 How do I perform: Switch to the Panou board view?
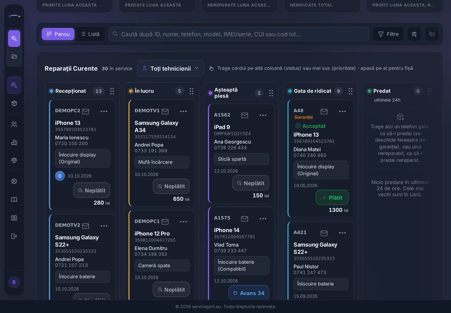click(58, 34)
